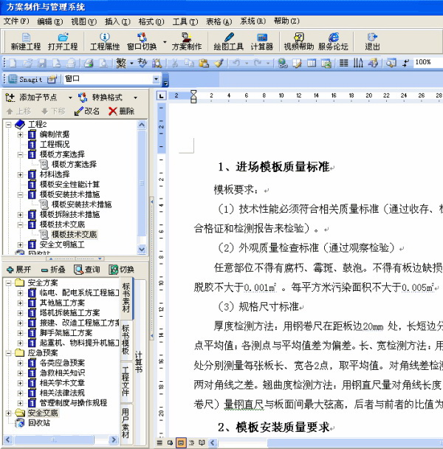Click the columns layout icon

click(x=343, y=63)
